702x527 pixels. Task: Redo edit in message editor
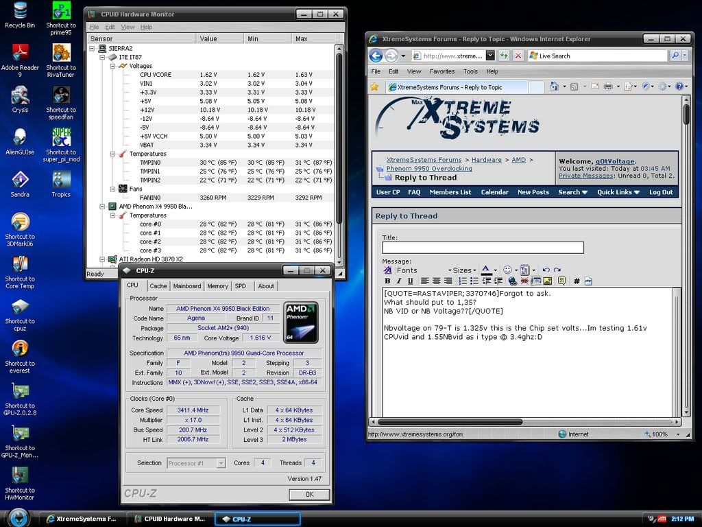pos(557,270)
